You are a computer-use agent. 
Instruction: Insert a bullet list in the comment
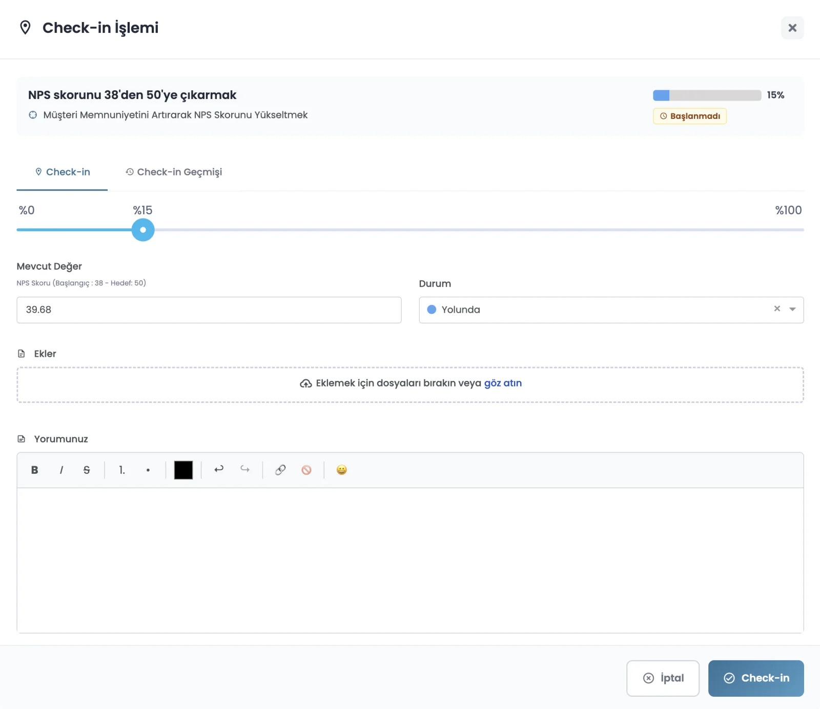148,470
